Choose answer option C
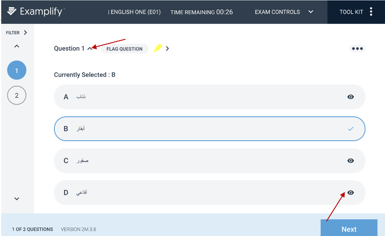385x236 pixels. tap(209, 160)
